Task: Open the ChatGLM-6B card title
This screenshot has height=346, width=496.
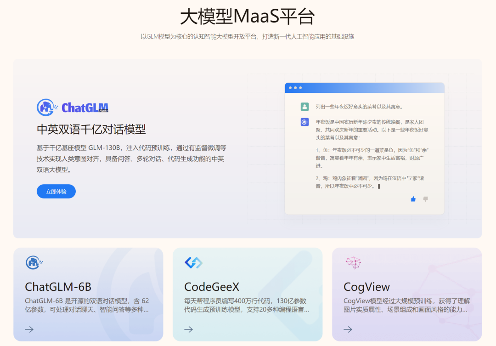Action: pos(58,287)
